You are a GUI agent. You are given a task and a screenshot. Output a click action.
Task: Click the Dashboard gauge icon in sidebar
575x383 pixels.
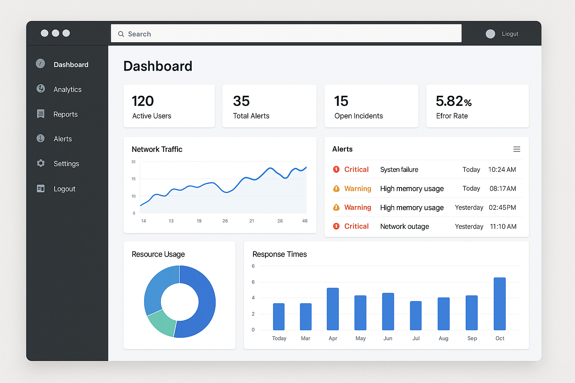(40, 64)
